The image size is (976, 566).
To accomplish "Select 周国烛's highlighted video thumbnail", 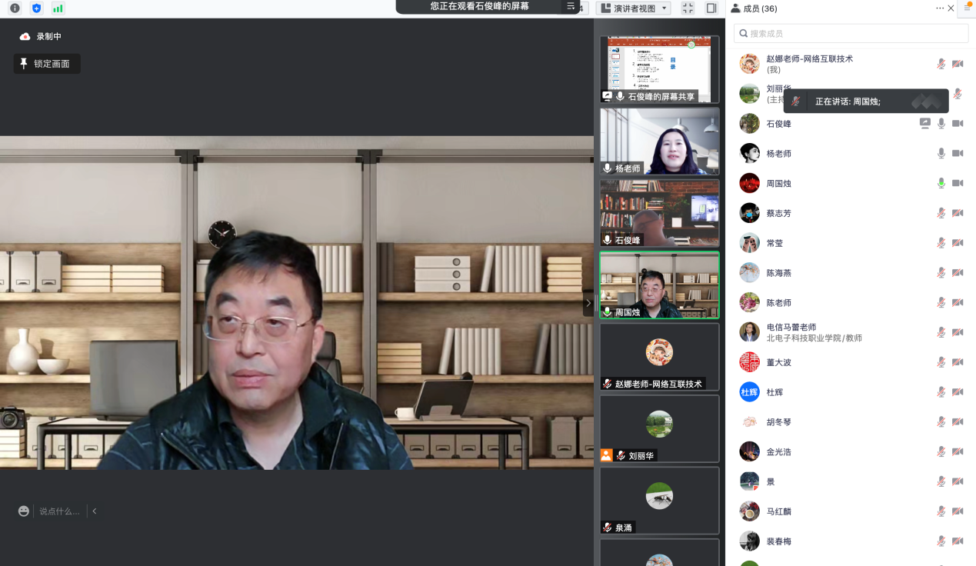I will [659, 286].
